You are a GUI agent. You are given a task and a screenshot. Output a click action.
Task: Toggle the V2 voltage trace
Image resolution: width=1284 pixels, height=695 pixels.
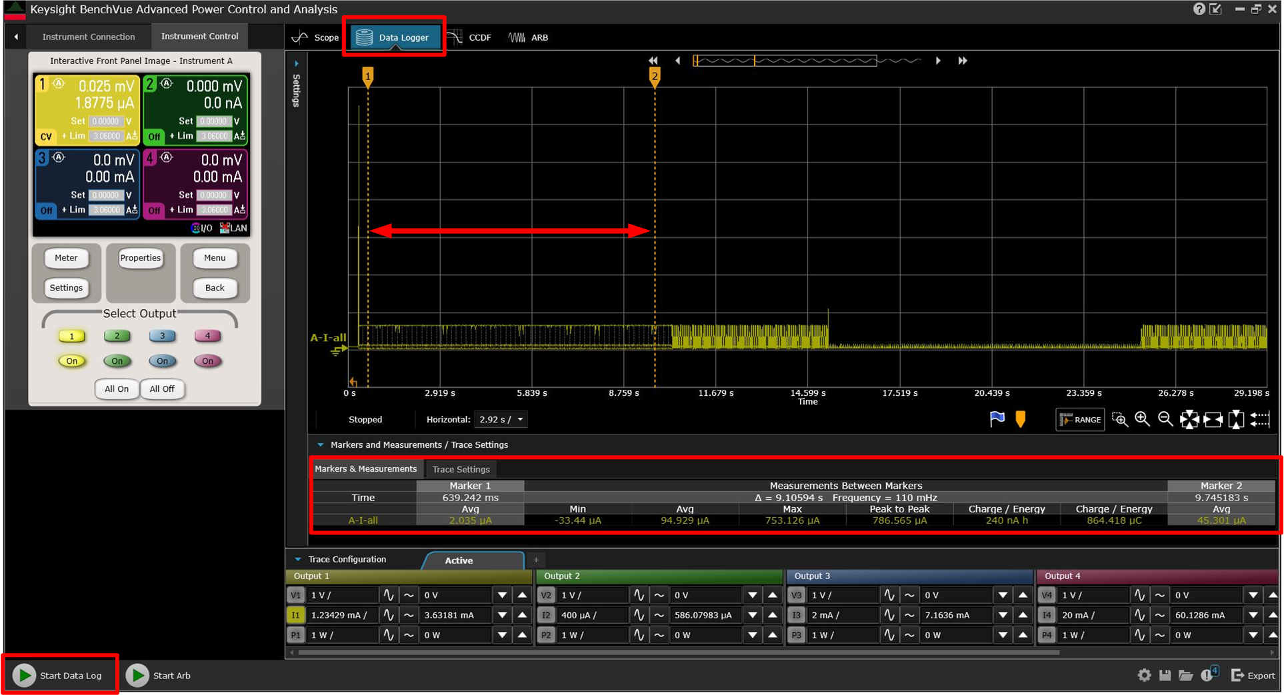tap(546, 595)
